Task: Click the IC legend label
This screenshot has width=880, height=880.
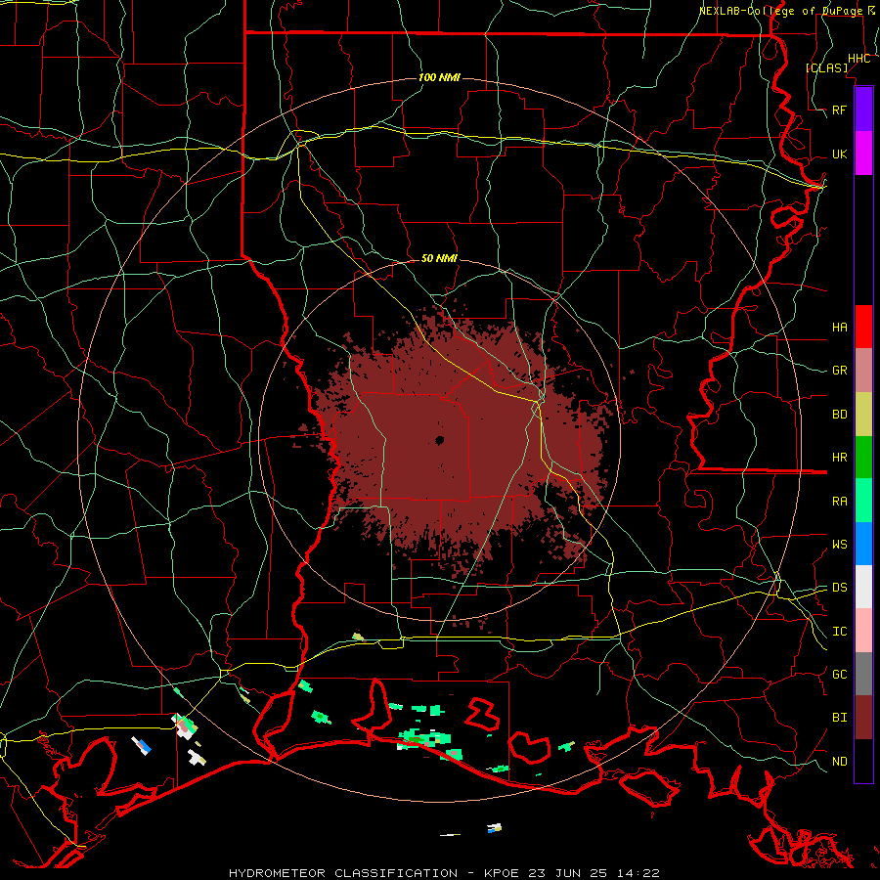Action: click(840, 632)
